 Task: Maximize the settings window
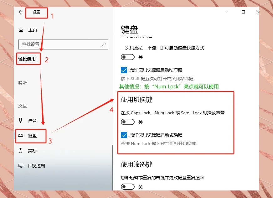243,12
